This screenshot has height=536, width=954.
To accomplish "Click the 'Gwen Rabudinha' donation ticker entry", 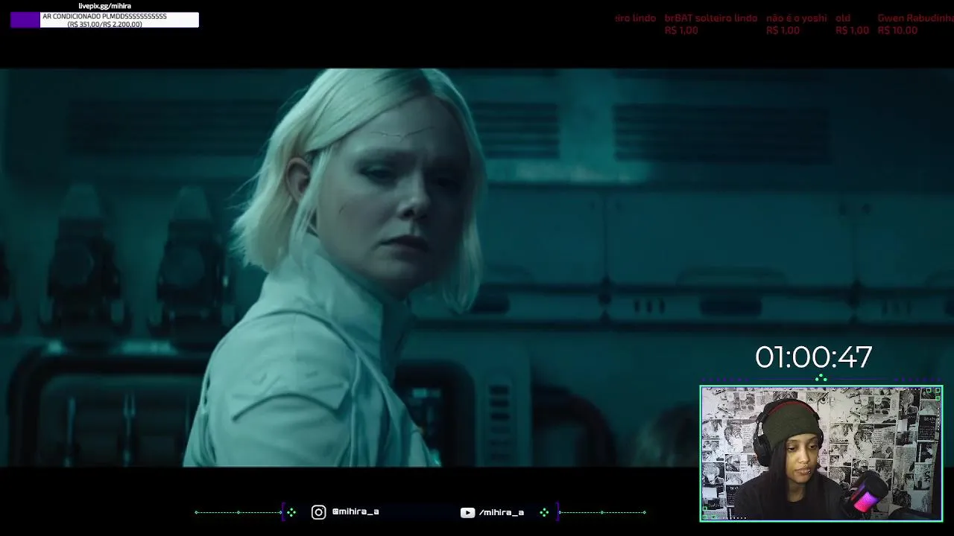I will pos(915,24).
